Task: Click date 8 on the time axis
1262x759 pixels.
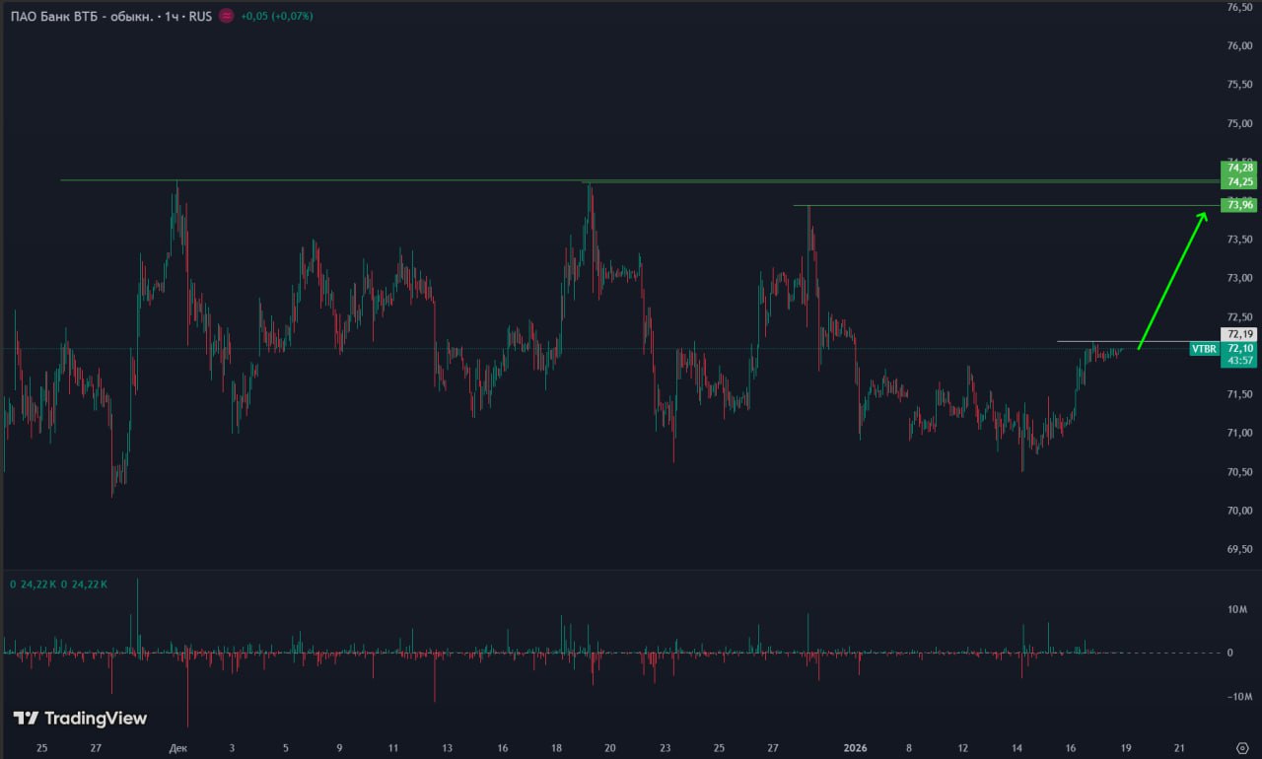Action: pyautogui.click(x=909, y=748)
